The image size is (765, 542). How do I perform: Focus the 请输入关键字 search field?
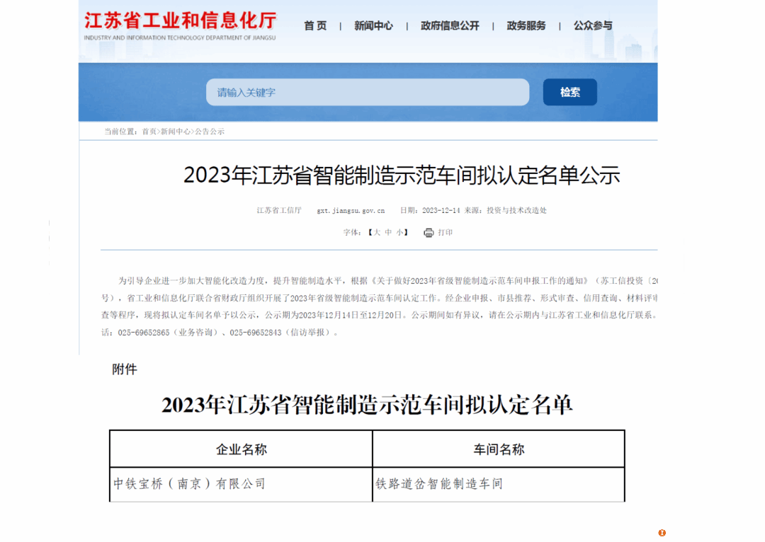(368, 92)
